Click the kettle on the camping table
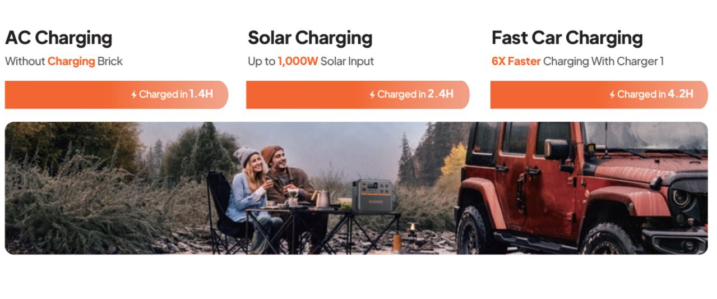 coord(325,199)
